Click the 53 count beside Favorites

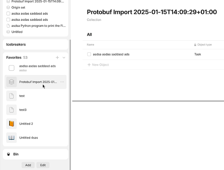[25, 57]
